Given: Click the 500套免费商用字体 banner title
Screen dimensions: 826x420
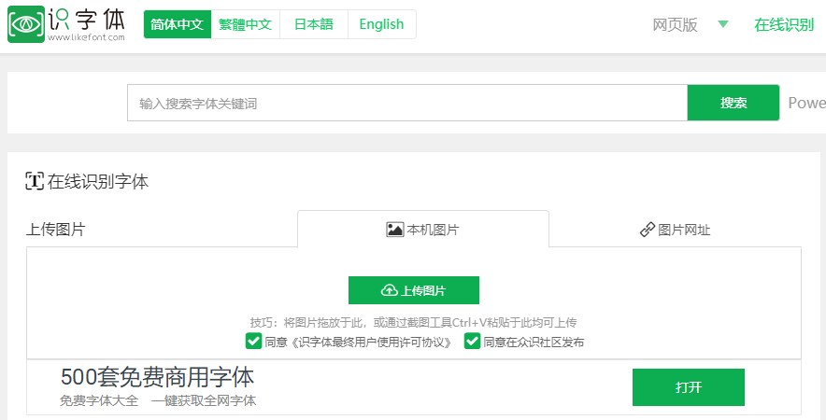Looking at the screenshot, I should (157, 377).
